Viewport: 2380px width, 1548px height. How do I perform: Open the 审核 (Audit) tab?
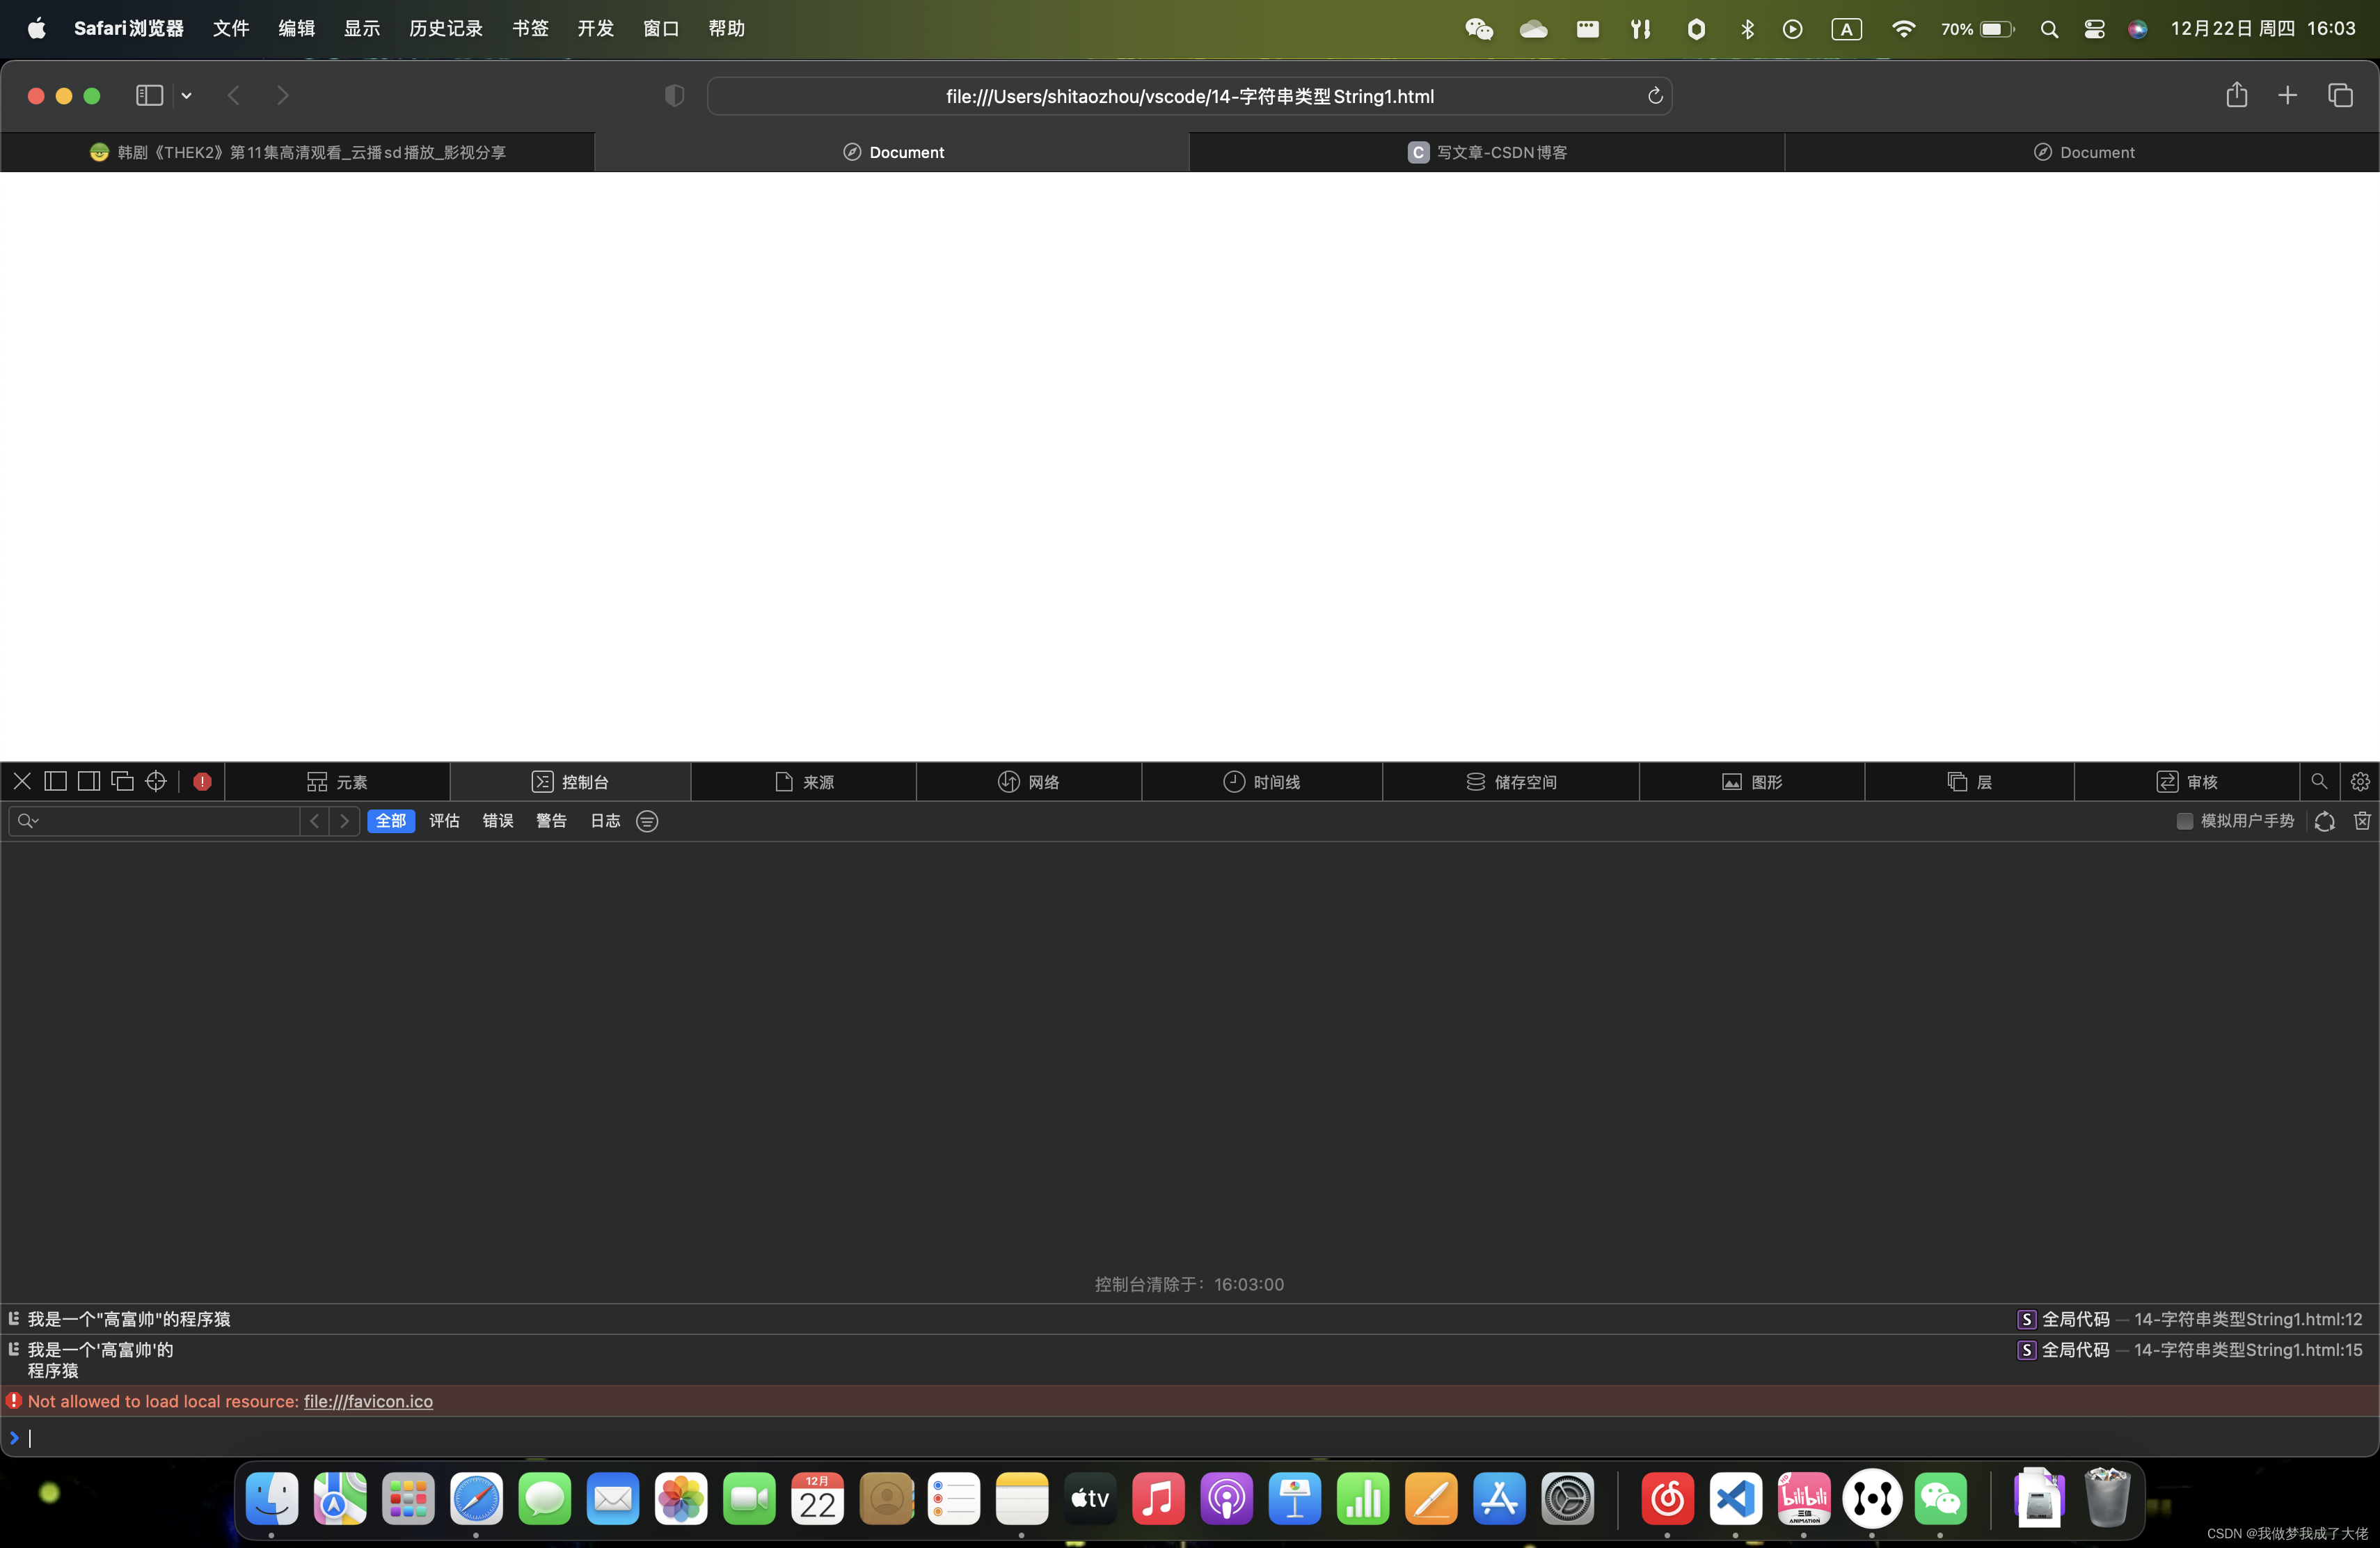click(x=2187, y=782)
